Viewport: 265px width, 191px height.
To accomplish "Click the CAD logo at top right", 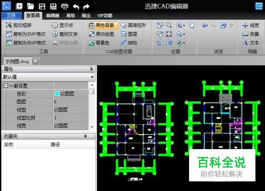I will click(258, 6).
